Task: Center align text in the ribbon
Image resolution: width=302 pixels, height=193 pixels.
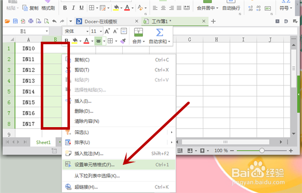Action: [x=163, y=8]
